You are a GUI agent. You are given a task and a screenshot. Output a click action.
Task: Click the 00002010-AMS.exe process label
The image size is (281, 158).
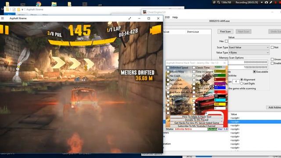(220, 21)
